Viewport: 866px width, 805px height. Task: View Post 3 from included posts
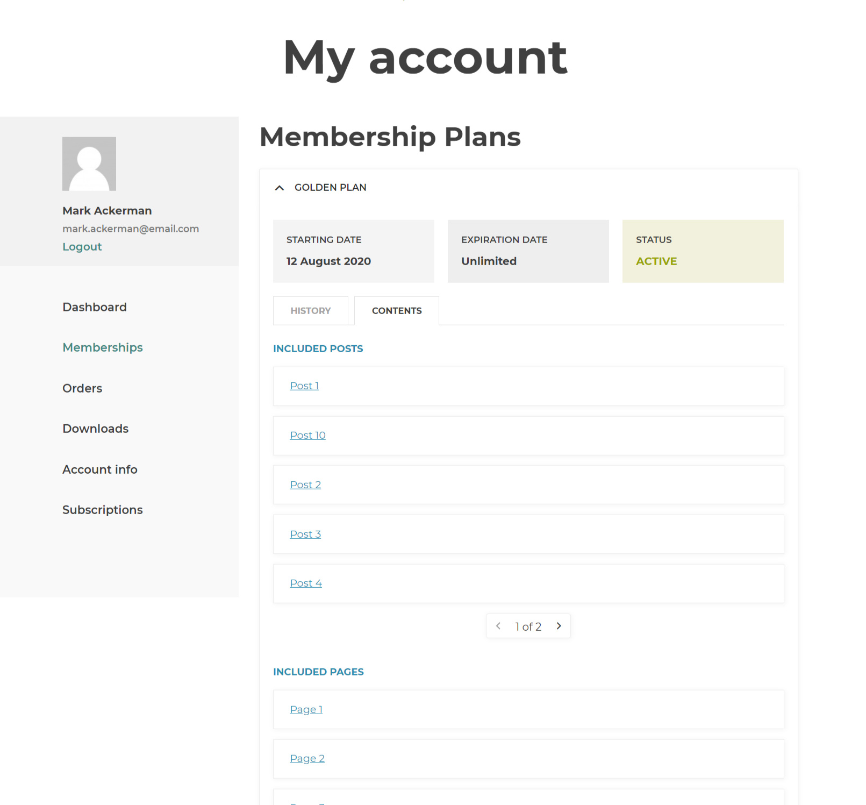pyautogui.click(x=305, y=535)
